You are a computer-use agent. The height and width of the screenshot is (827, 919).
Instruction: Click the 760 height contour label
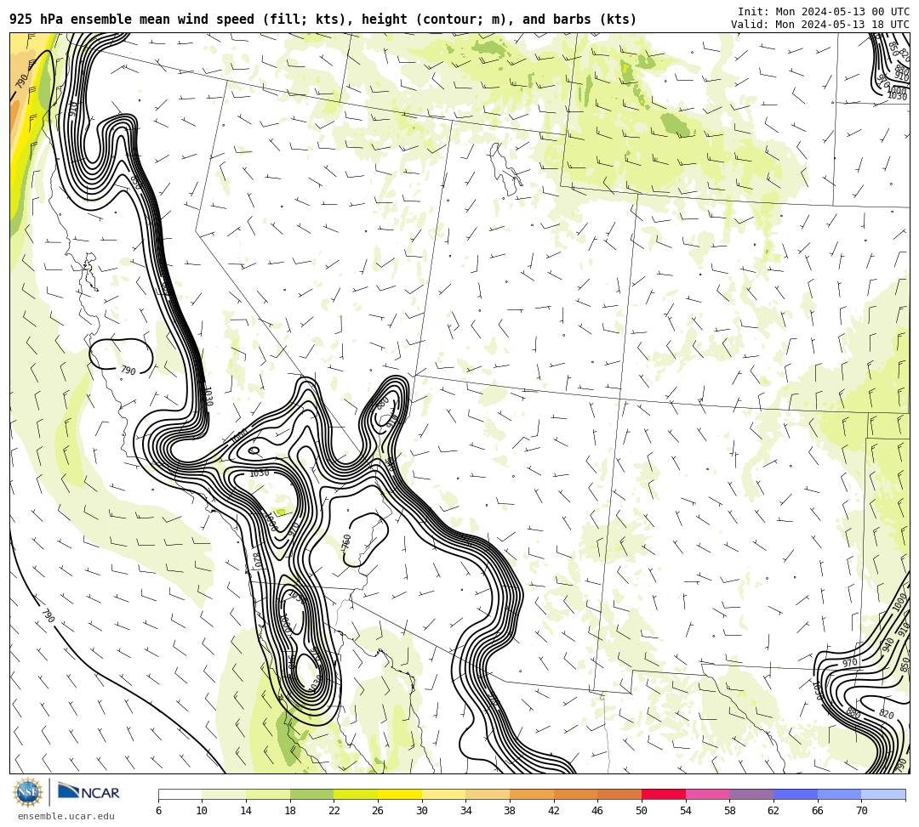346,542
